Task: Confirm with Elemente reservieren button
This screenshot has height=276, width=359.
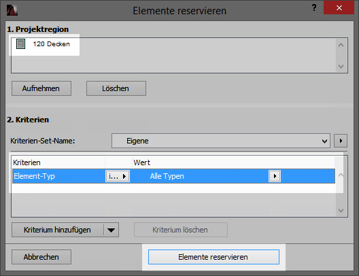Action: tap(213, 257)
